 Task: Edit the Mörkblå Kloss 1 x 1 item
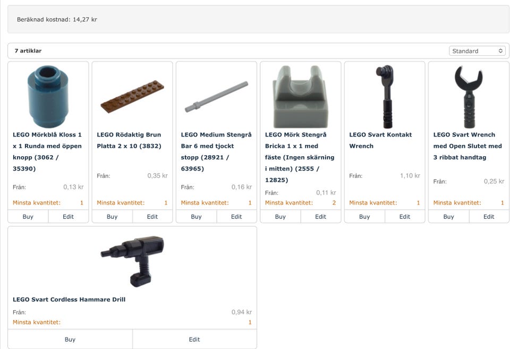click(x=69, y=217)
